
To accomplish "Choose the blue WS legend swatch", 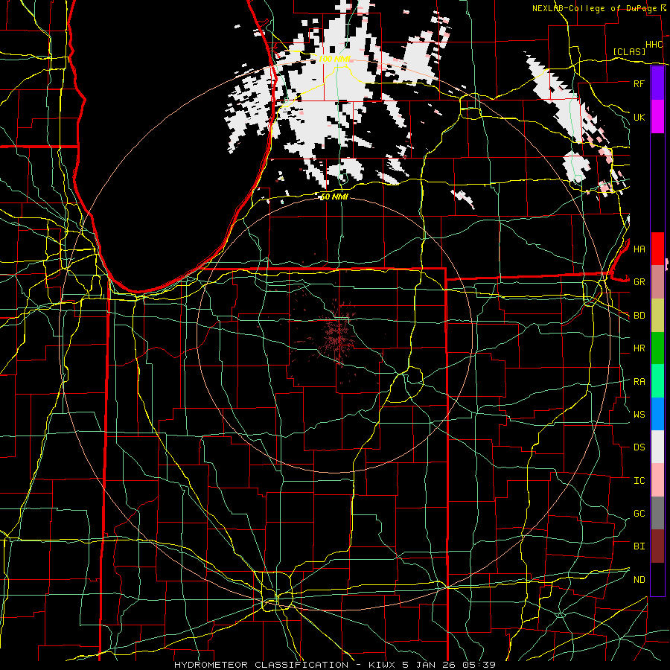I will click(657, 414).
